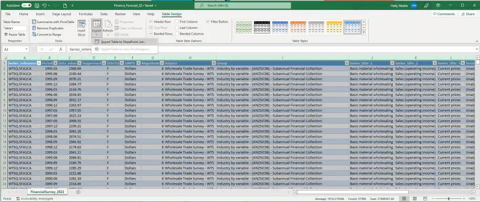The image size is (480, 202).
Task: Click zoom out minus icon
Action: 433,199
